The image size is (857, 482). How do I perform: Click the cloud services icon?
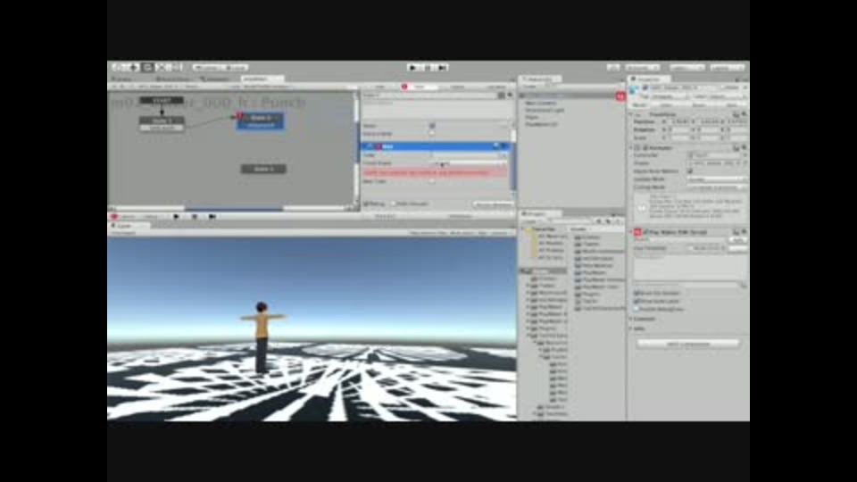(x=613, y=67)
